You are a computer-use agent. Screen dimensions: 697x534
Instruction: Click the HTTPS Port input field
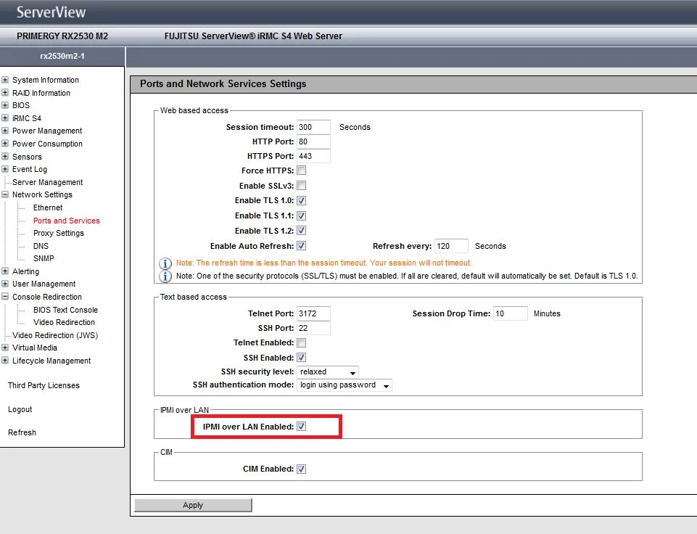pos(313,156)
